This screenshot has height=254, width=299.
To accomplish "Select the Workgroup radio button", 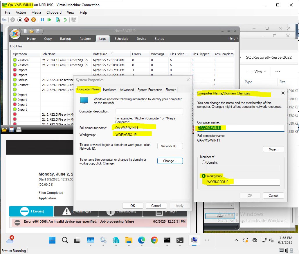I will [204, 176].
